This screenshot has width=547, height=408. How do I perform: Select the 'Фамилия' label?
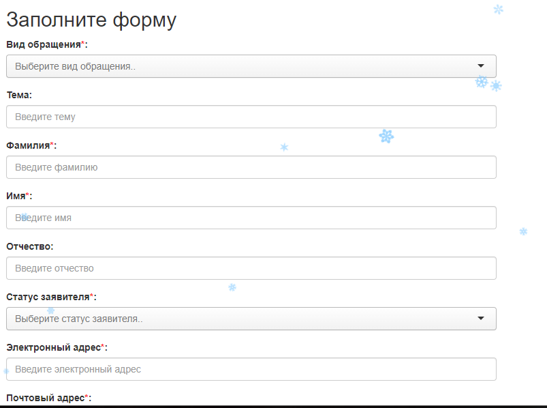(28, 145)
